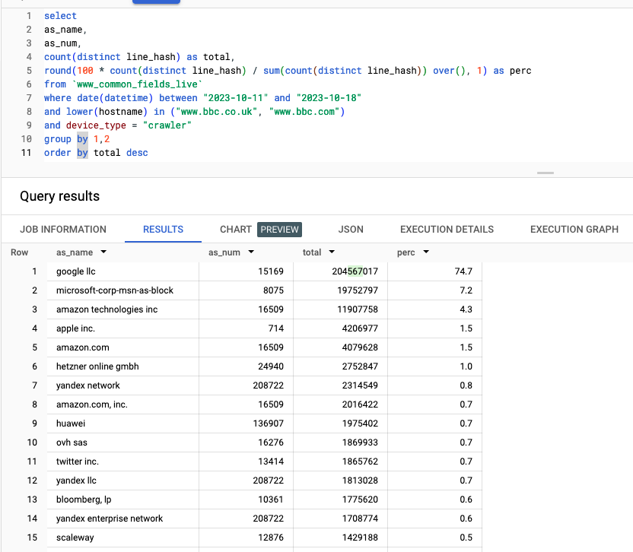633x552 pixels.
Task: Click 'desc' keyword on line 11
Action: point(137,153)
